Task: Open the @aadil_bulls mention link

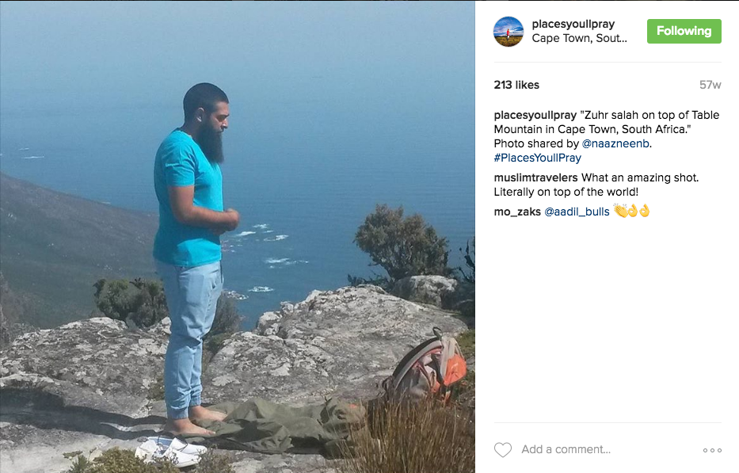Action: [577, 212]
